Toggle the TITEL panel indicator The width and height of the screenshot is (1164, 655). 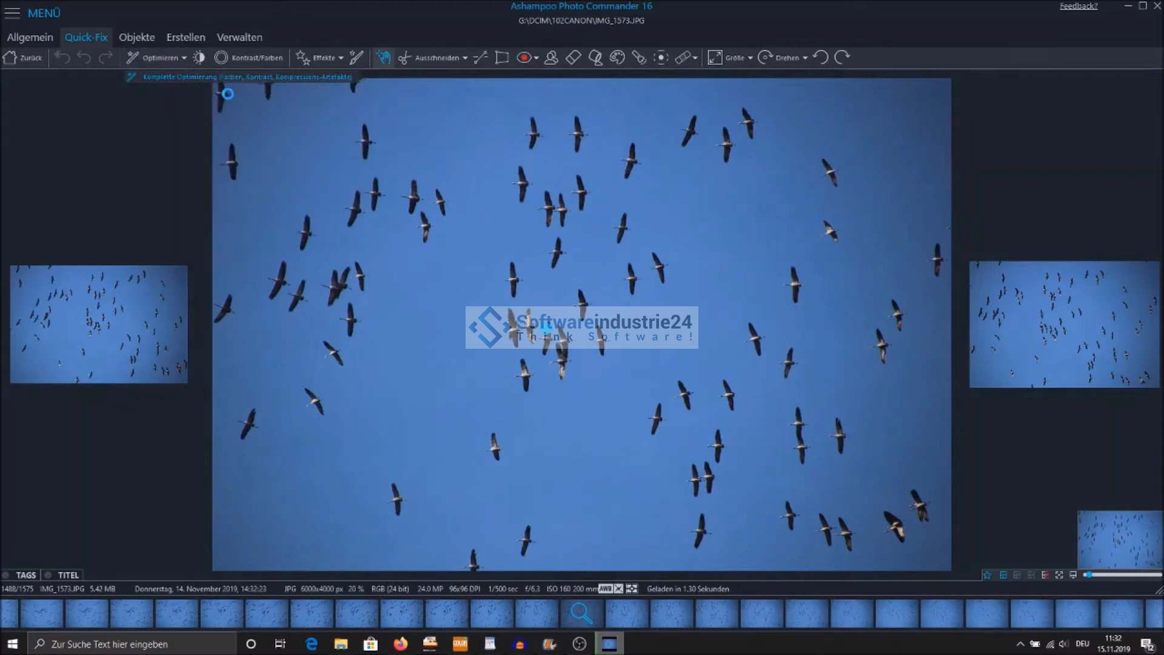click(48, 575)
